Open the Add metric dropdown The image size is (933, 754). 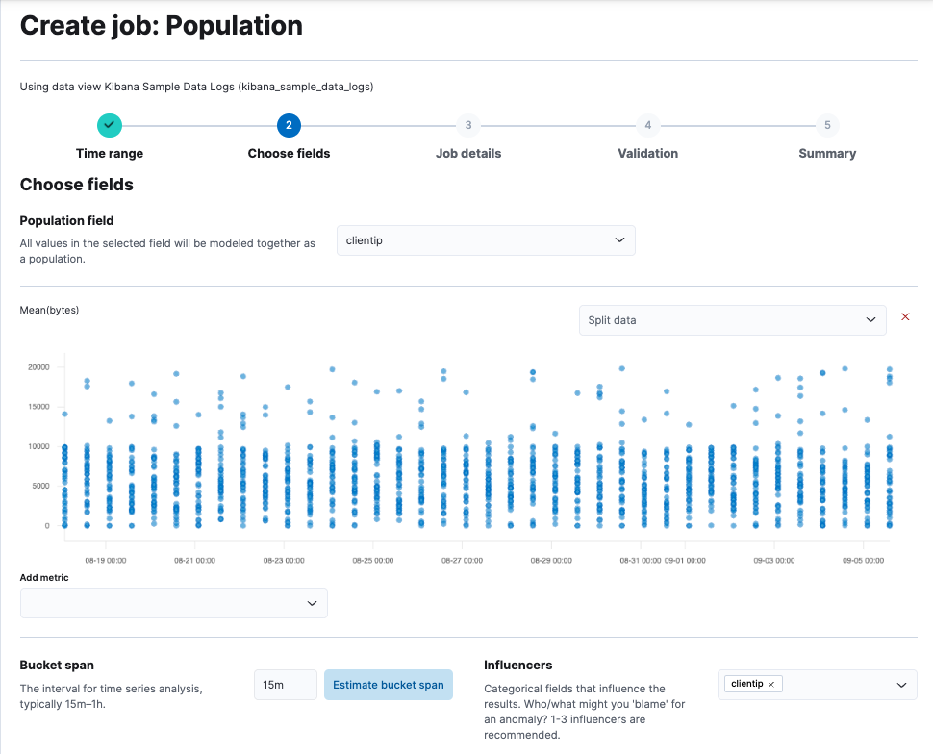(173, 602)
